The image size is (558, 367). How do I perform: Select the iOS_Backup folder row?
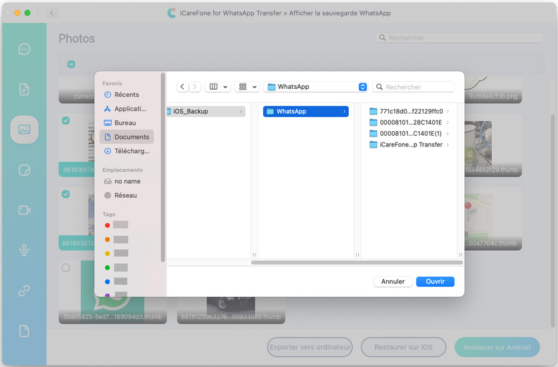pos(206,112)
